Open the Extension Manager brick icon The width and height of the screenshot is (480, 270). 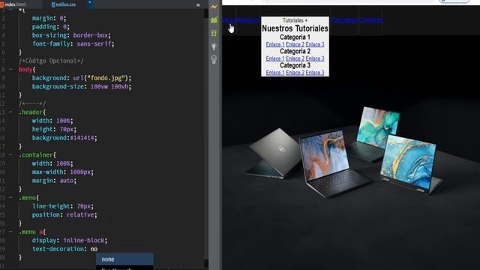tap(214, 20)
